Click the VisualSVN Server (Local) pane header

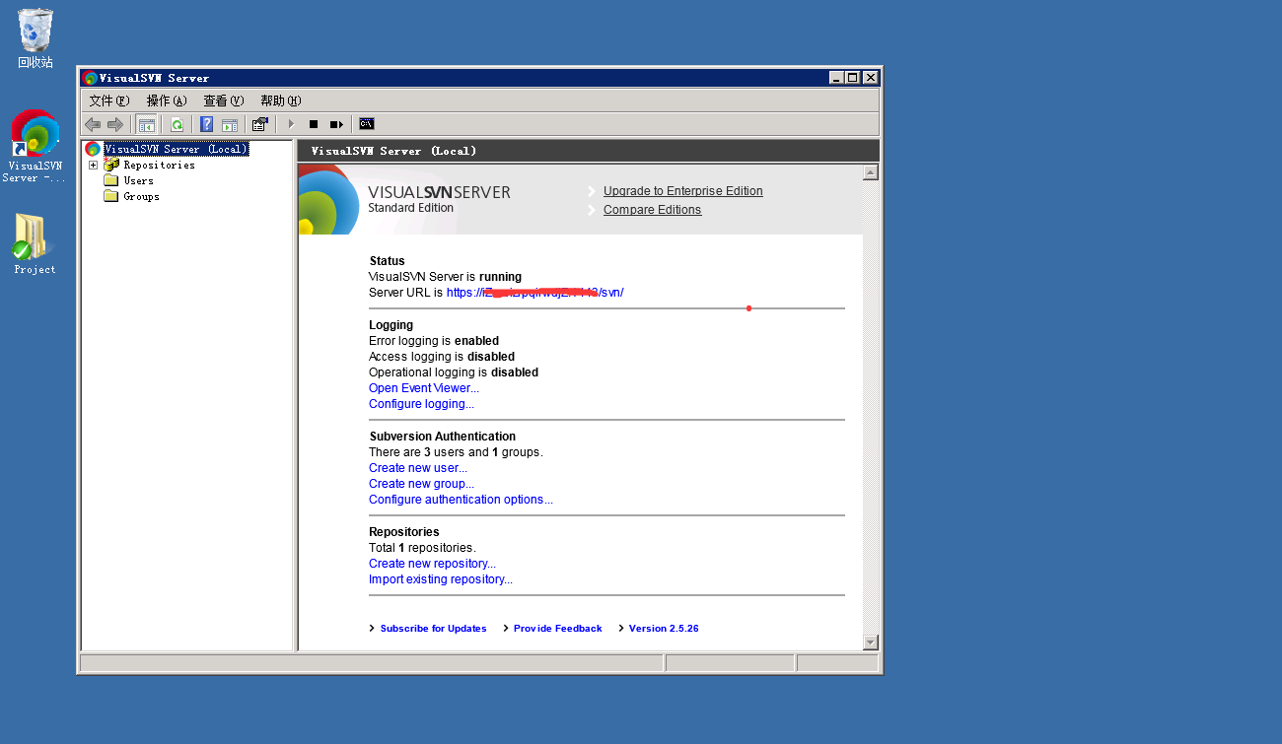tap(588, 151)
